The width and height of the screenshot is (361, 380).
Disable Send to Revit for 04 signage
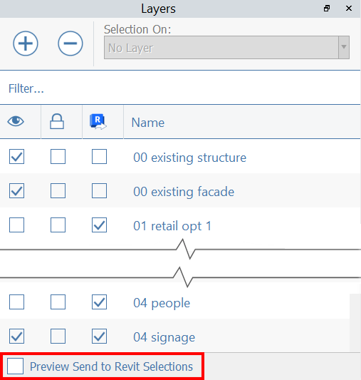[99, 336]
